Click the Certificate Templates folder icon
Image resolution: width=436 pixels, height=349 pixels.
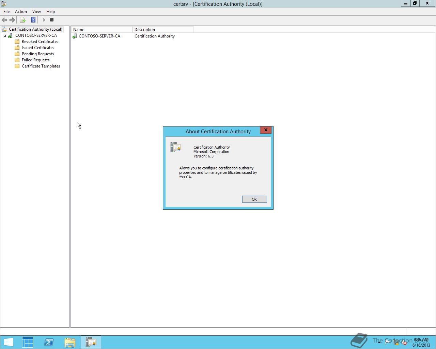17,66
